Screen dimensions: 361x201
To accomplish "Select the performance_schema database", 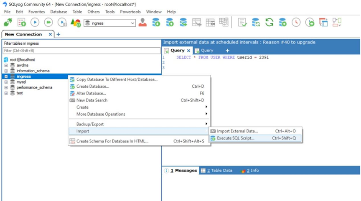I will [x=34, y=87].
